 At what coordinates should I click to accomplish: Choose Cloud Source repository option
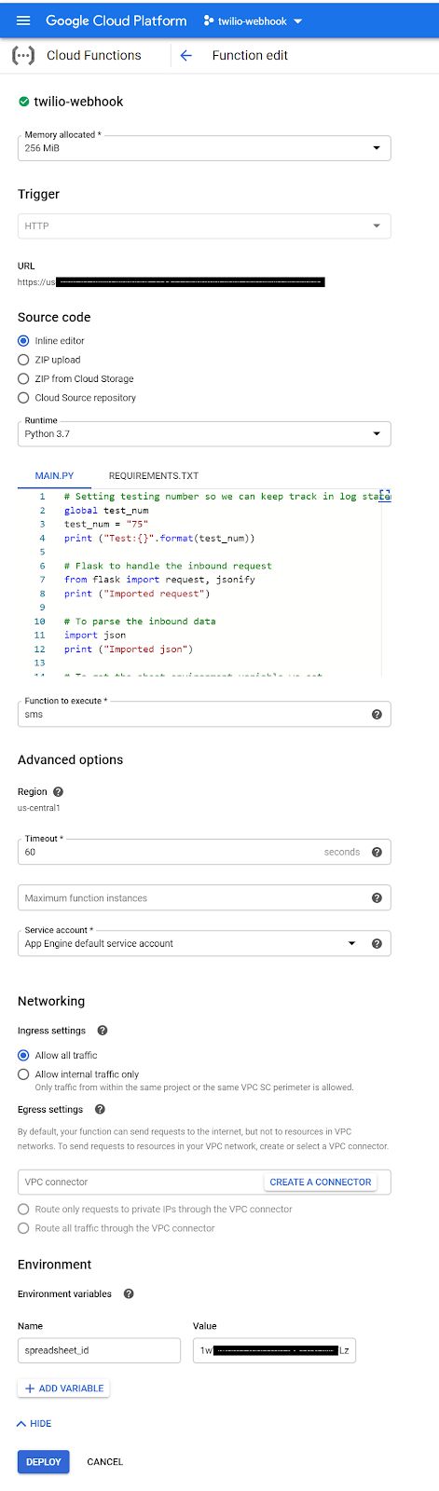click(23, 398)
